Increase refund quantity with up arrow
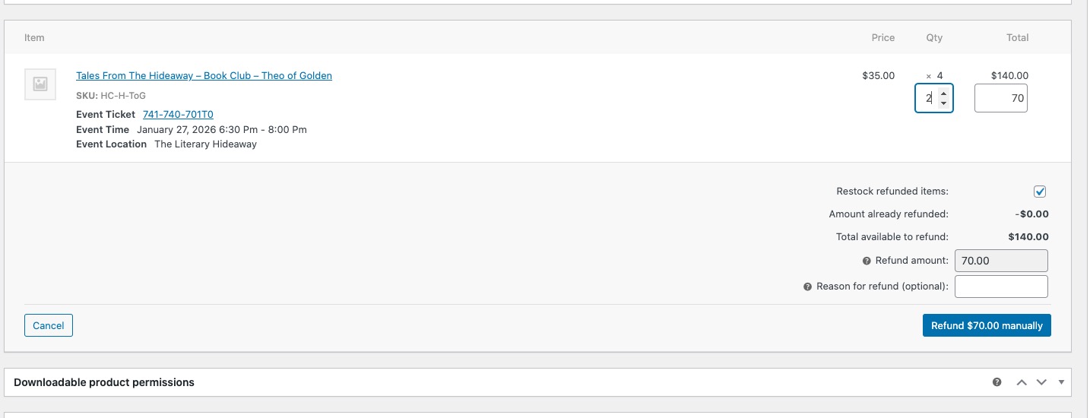 (x=943, y=93)
